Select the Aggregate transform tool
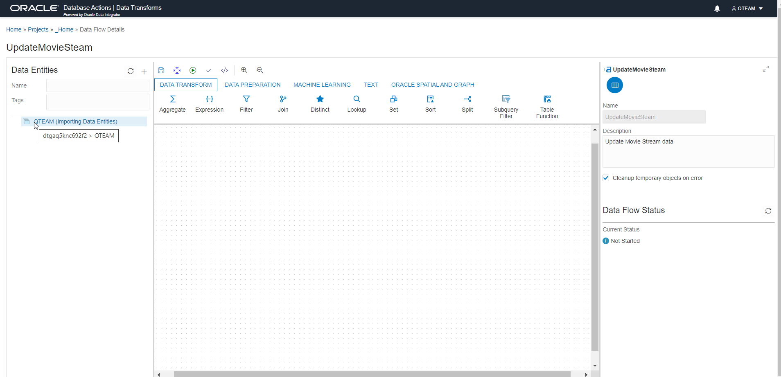The image size is (781, 377). (x=173, y=104)
